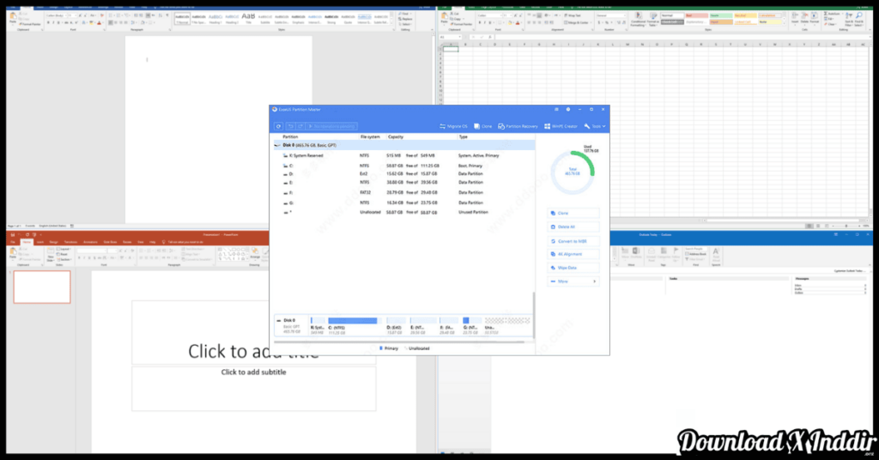This screenshot has width=879, height=460.
Task: Click the Delete All button
Action: 573,227
